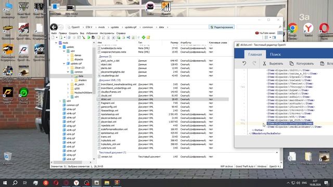
Task: Click File Explorer taskbar icon
Action: coord(107,183)
